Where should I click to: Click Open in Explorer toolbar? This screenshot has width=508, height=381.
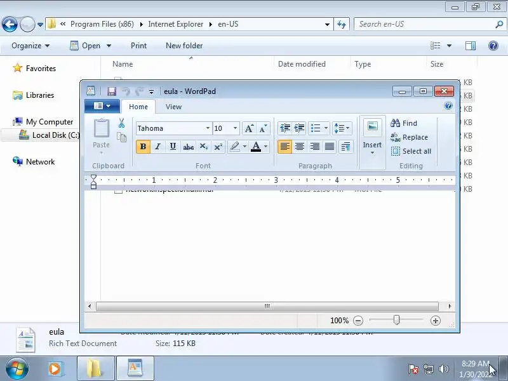pos(86,46)
